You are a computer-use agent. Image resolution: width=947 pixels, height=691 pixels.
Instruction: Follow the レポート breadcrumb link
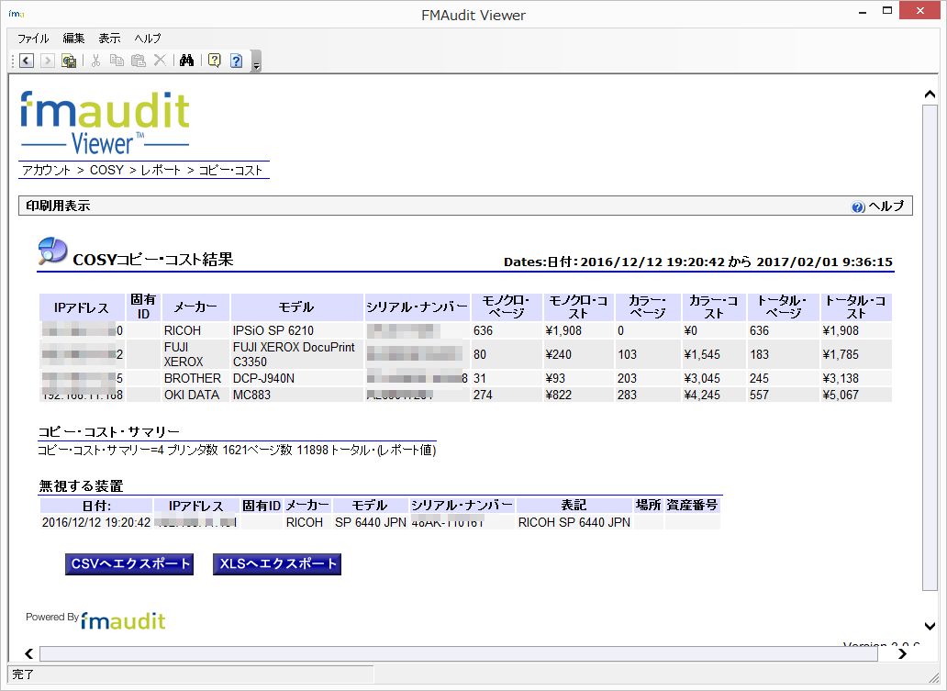[161, 171]
